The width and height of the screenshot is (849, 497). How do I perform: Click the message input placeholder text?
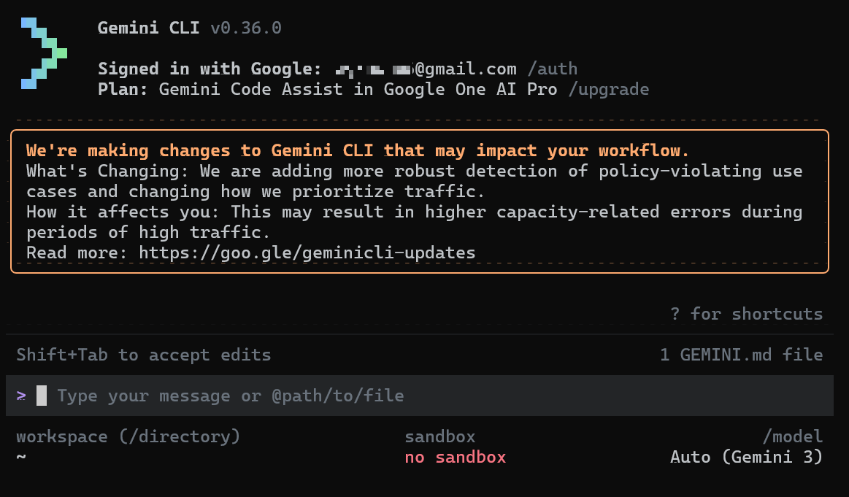(230, 396)
